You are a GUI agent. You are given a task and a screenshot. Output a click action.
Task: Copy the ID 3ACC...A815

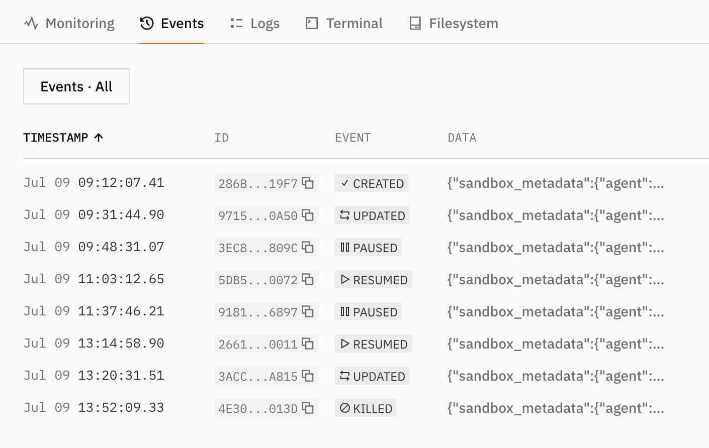point(308,376)
